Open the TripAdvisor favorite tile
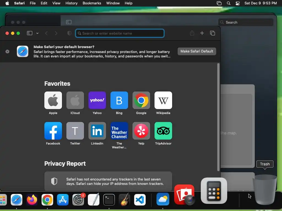The width and height of the screenshot is (282, 211). tap(163, 131)
